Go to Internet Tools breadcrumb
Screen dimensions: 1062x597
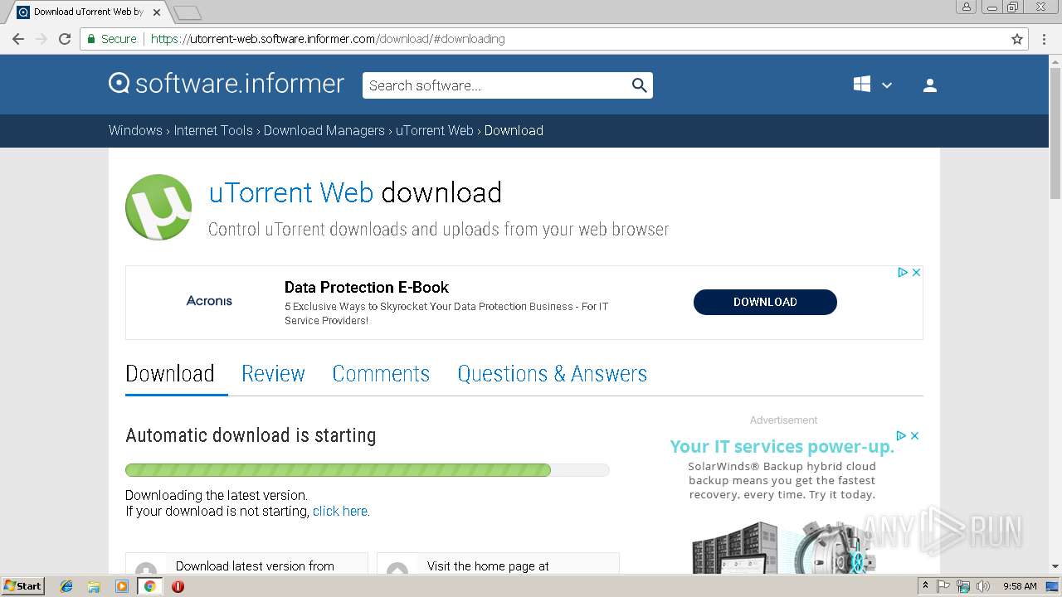click(x=213, y=130)
